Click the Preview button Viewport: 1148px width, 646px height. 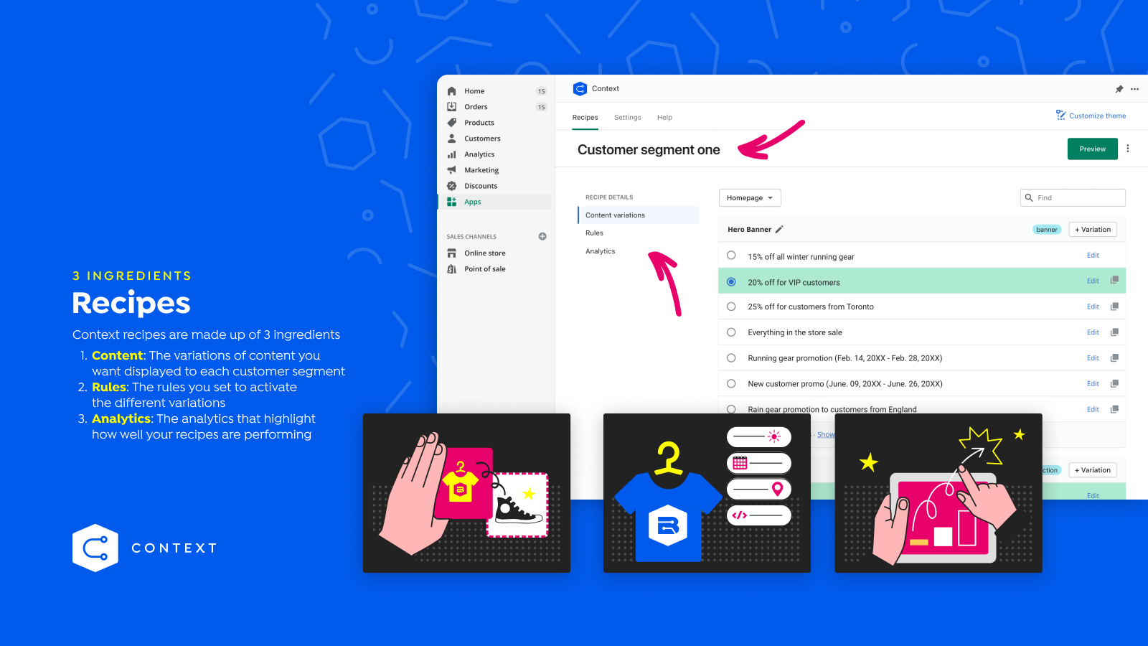point(1092,149)
